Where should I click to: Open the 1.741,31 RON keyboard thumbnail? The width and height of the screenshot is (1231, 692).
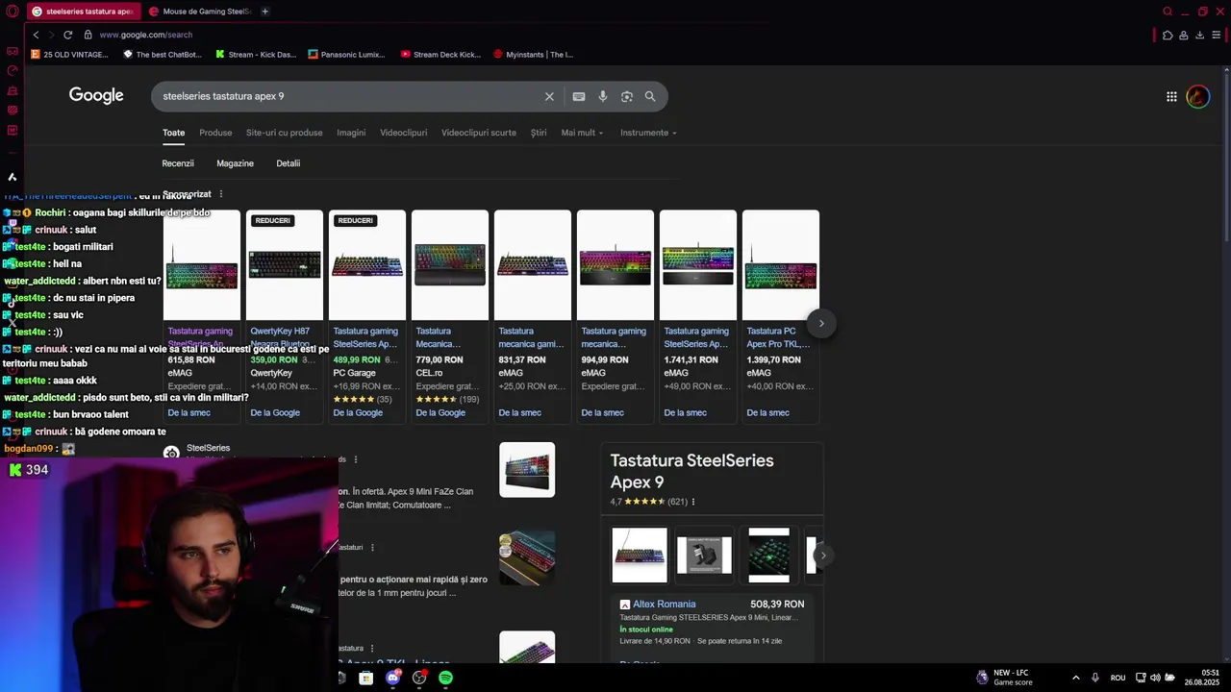(698, 265)
